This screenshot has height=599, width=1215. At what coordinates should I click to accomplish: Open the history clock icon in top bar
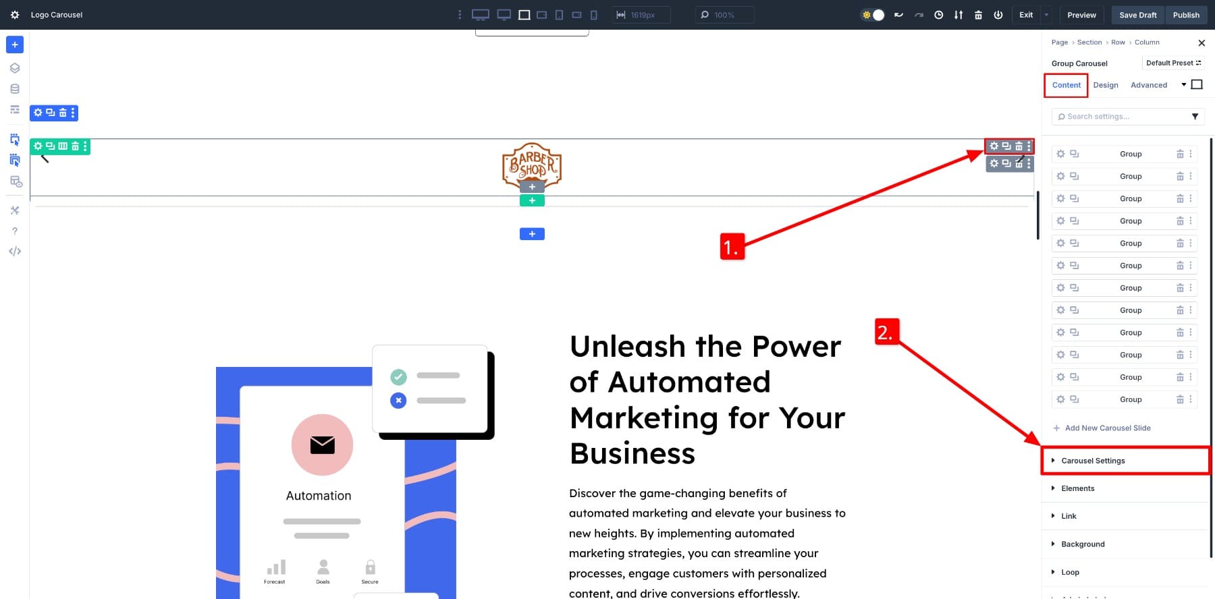click(x=938, y=15)
